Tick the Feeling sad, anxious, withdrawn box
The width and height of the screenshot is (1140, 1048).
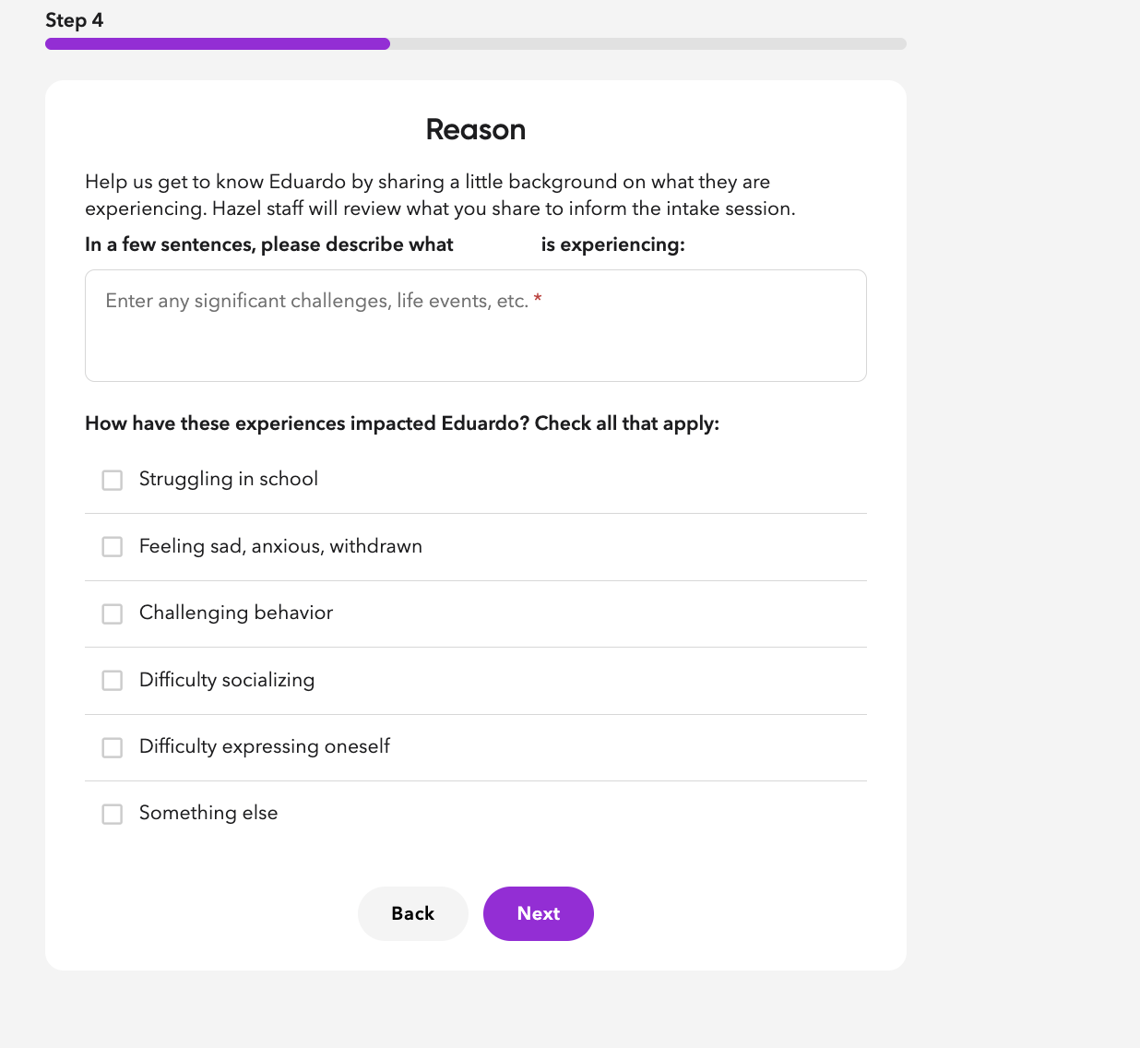point(113,547)
